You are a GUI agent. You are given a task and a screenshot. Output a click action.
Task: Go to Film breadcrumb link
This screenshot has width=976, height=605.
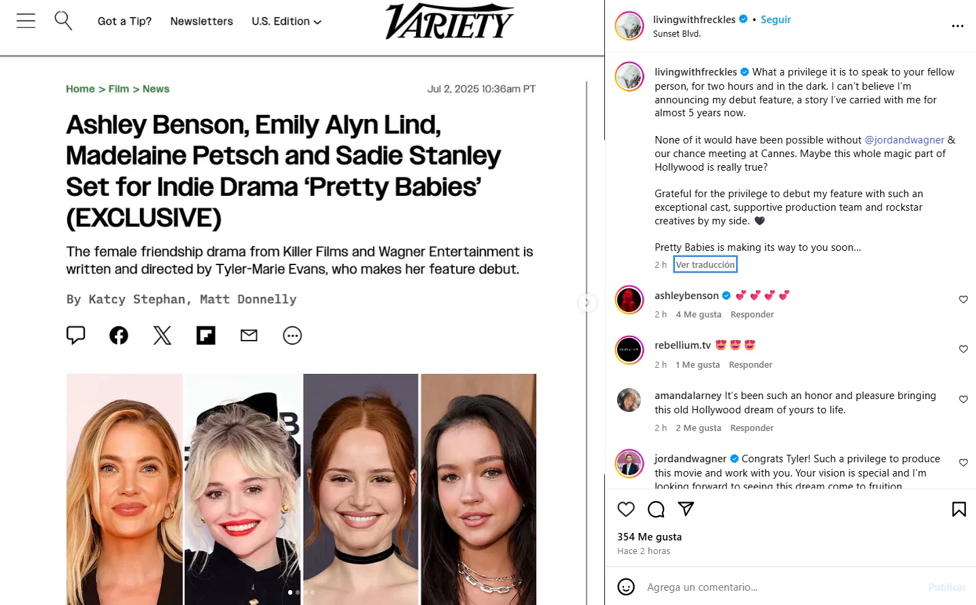(x=119, y=89)
